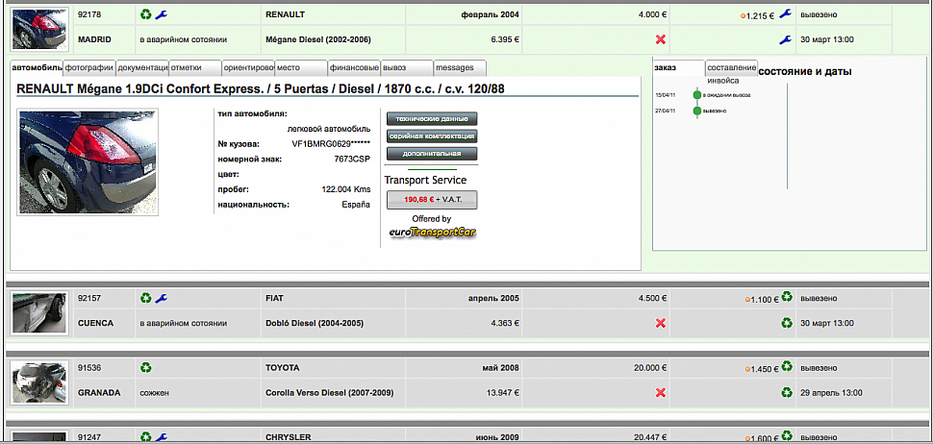Viewport: 933px width, 444px height.
Task: Click the wrench icon beside ID 92157
Action: coord(162,298)
